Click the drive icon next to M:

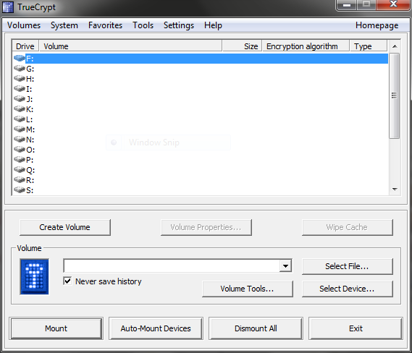coord(20,129)
